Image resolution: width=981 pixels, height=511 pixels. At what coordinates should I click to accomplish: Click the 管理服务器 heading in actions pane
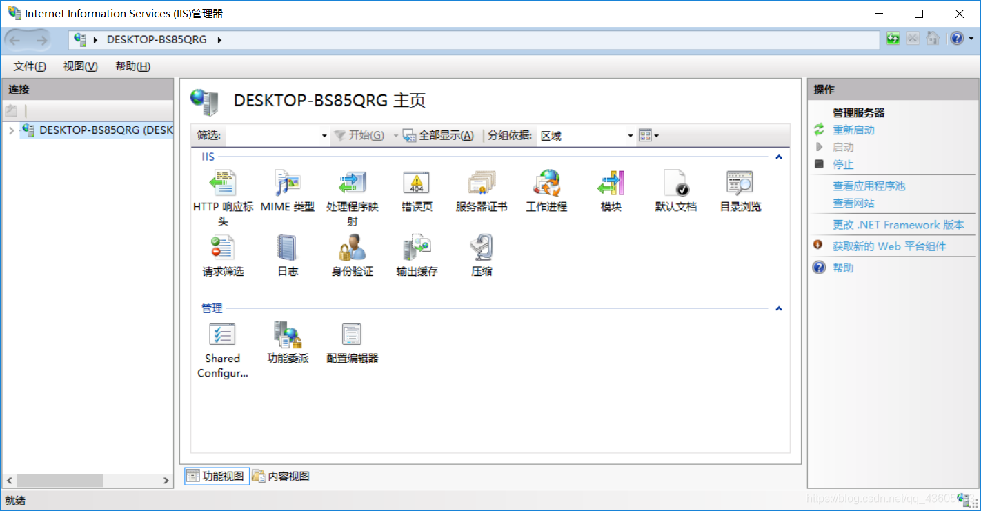point(858,112)
